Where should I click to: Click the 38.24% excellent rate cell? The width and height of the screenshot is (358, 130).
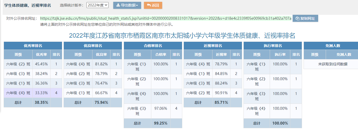41,74
